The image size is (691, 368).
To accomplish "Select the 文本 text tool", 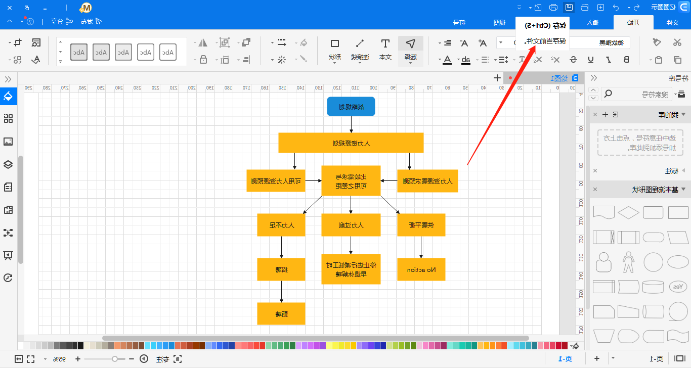I will coord(385,50).
